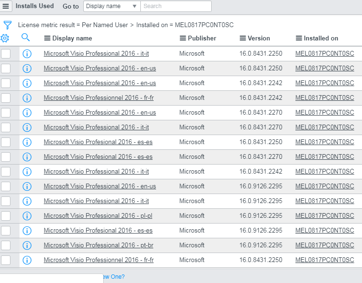Open Visio Professional 2016 it-it link, version 16.0.8431.2270
Image resolution: width=362 pixels, height=283 pixels.
pyautogui.click(x=96, y=127)
